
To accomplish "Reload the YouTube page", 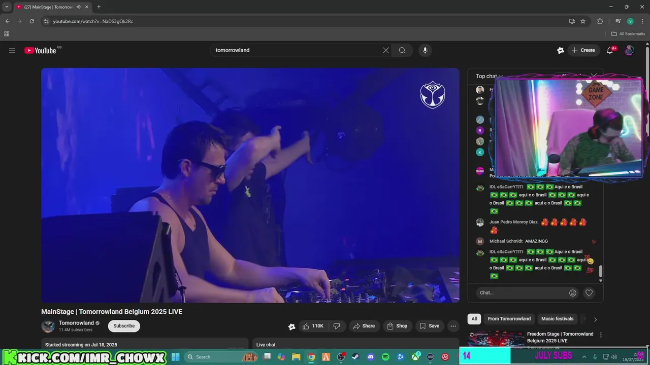I will (x=31, y=21).
